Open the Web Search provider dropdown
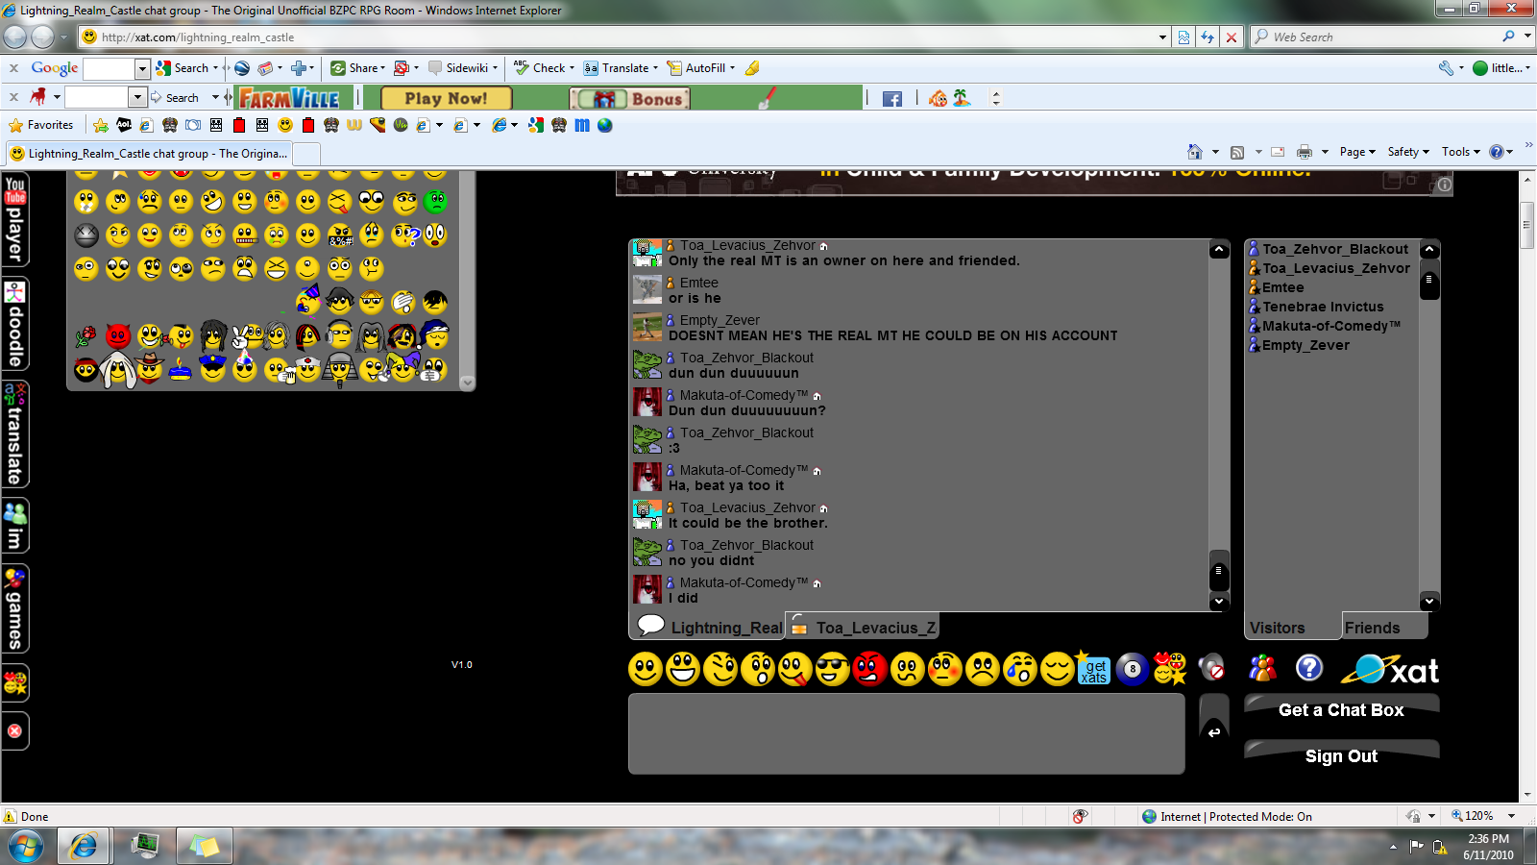The image size is (1537, 865). coord(1527,37)
